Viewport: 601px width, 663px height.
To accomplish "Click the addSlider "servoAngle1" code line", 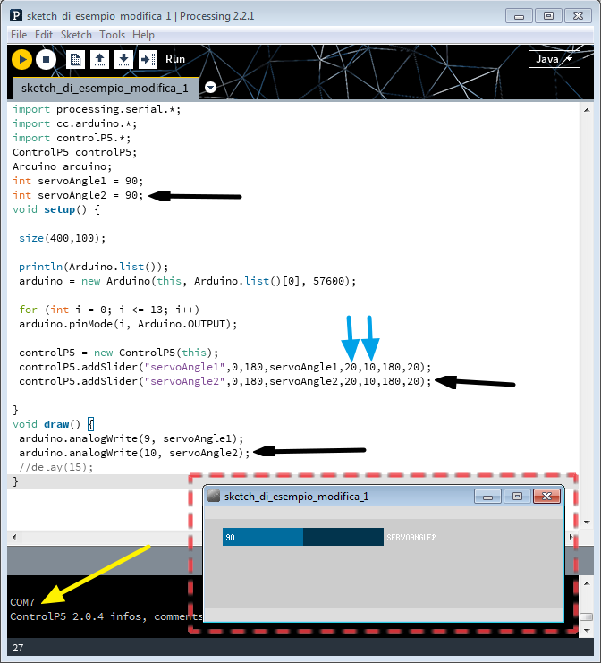I will coord(224,367).
